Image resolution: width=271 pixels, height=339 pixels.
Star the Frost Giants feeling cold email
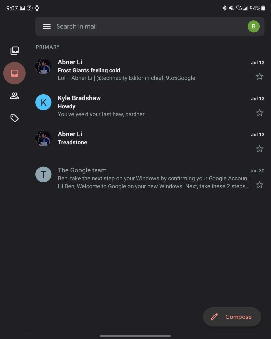pos(260,77)
